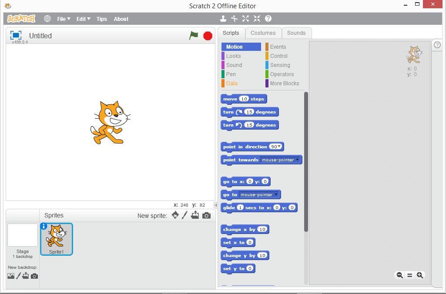Choose a new sprite from the library
The width and height of the screenshot is (446, 294).
pos(175,215)
